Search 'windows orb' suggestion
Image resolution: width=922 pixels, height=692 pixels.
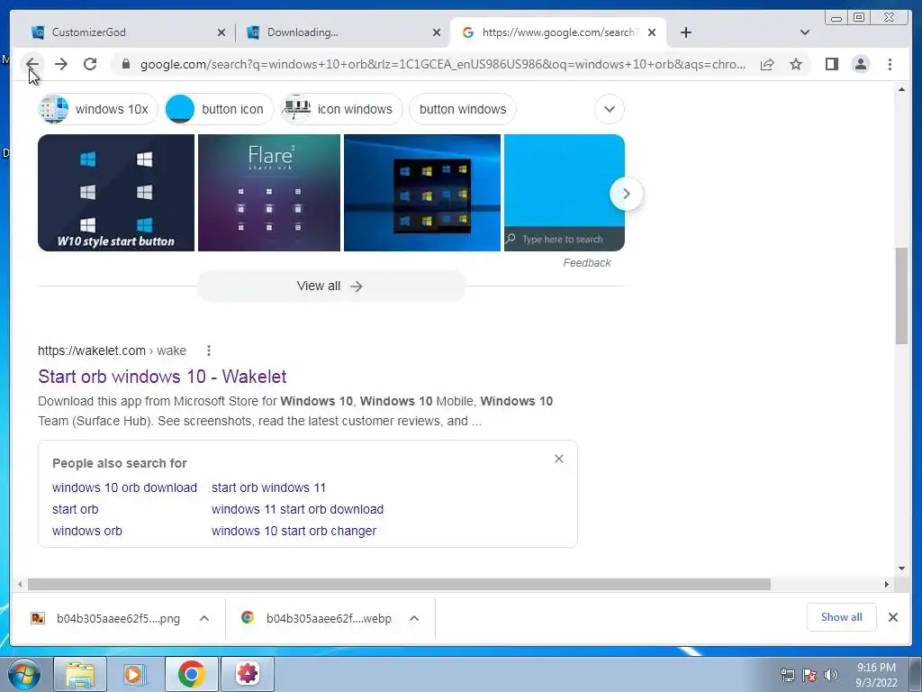(x=87, y=531)
